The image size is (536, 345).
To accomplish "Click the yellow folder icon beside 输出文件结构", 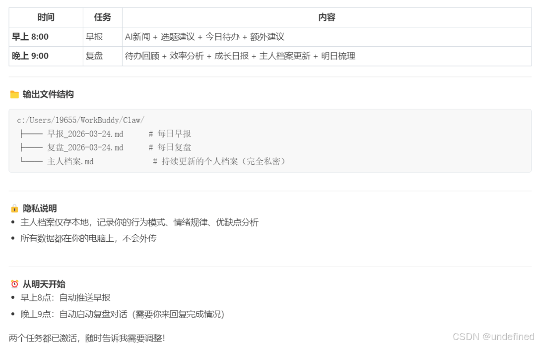I will (x=14, y=94).
